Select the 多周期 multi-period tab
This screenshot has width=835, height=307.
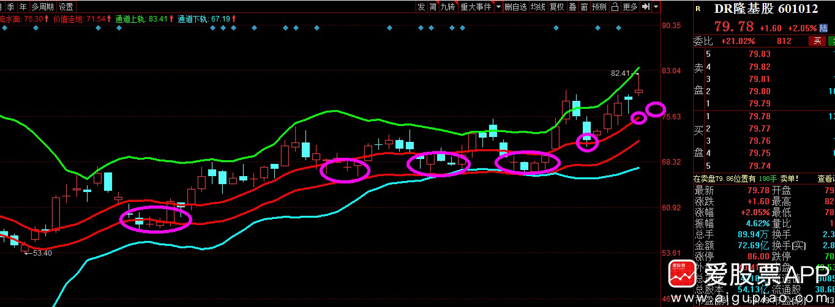pyautogui.click(x=43, y=7)
